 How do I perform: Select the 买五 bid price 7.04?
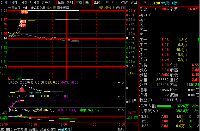(x=165, y=59)
